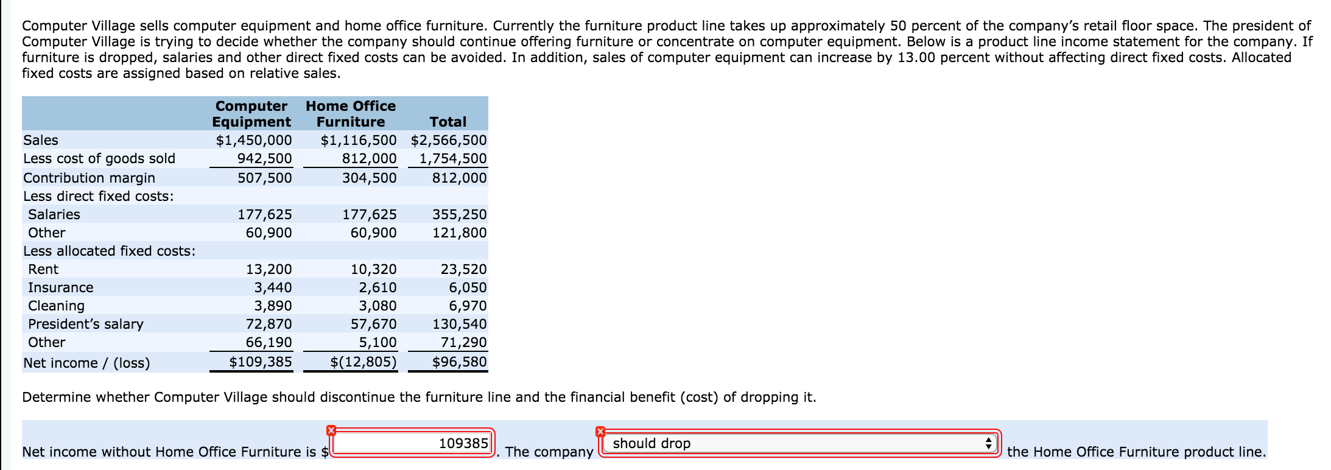This screenshot has width=1331, height=470.
Task: Click the 121,800 total other direct value
Action: pyautogui.click(x=460, y=233)
